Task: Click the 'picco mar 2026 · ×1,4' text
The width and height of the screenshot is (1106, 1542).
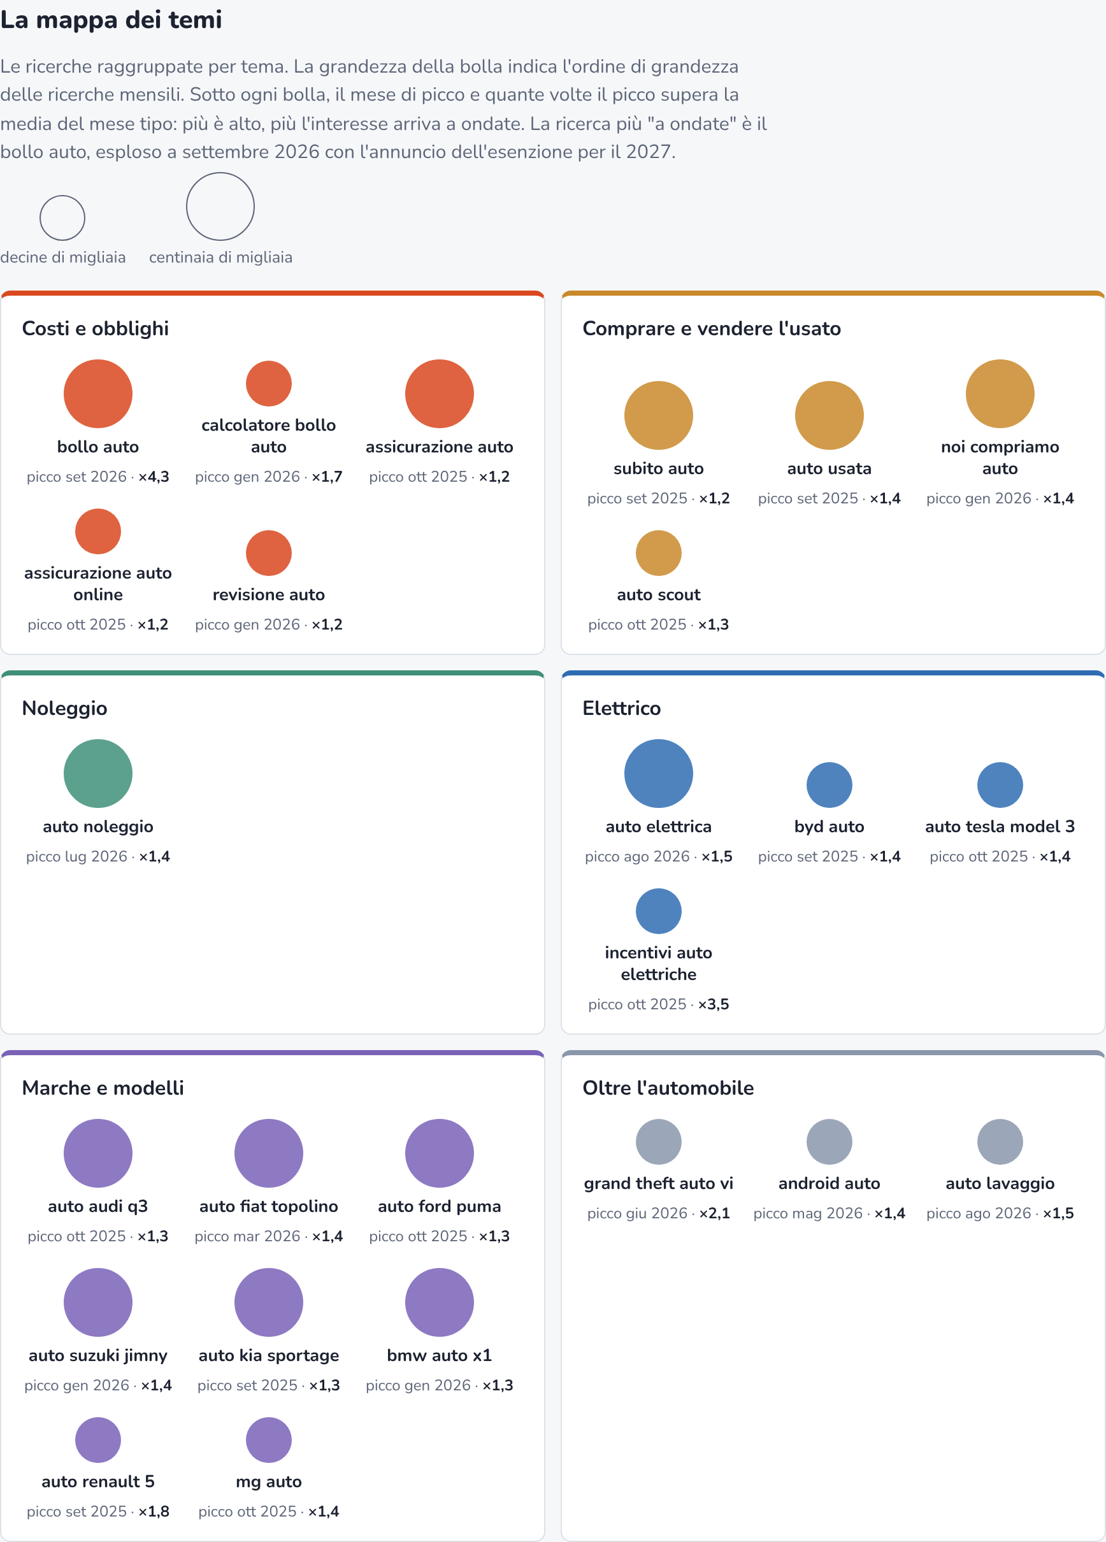Action: point(268,1236)
